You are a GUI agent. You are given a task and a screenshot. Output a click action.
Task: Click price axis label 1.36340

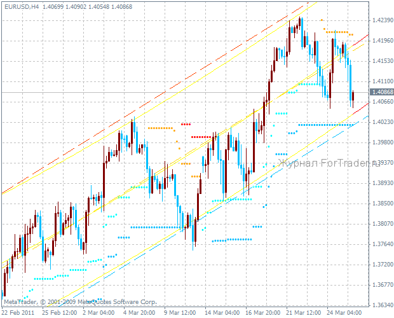coord(383,305)
